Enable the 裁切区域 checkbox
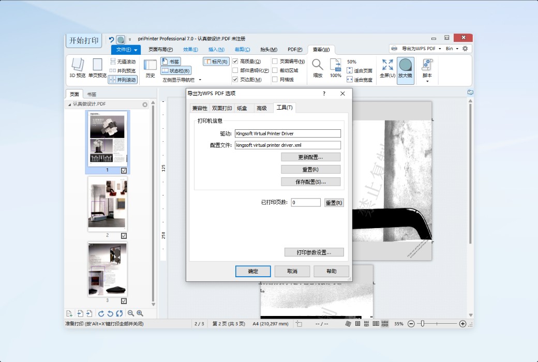This screenshot has height=362, width=538. point(275,70)
